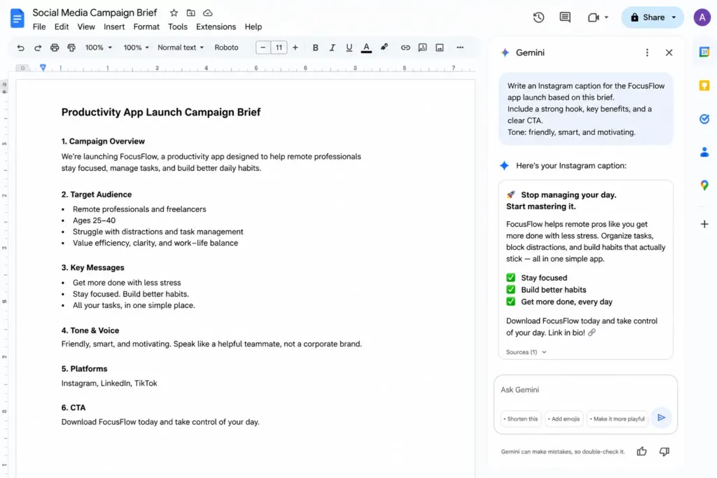Viewport: 717px width, 478px height.
Task: Open the Tools menu
Action: [177, 27]
